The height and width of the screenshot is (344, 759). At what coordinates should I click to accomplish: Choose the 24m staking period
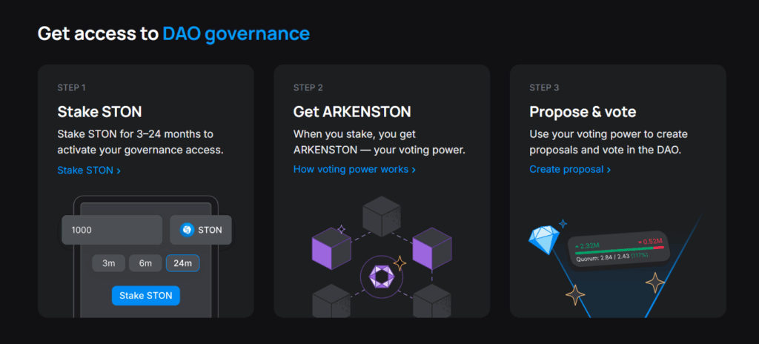(x=182, y=263)
